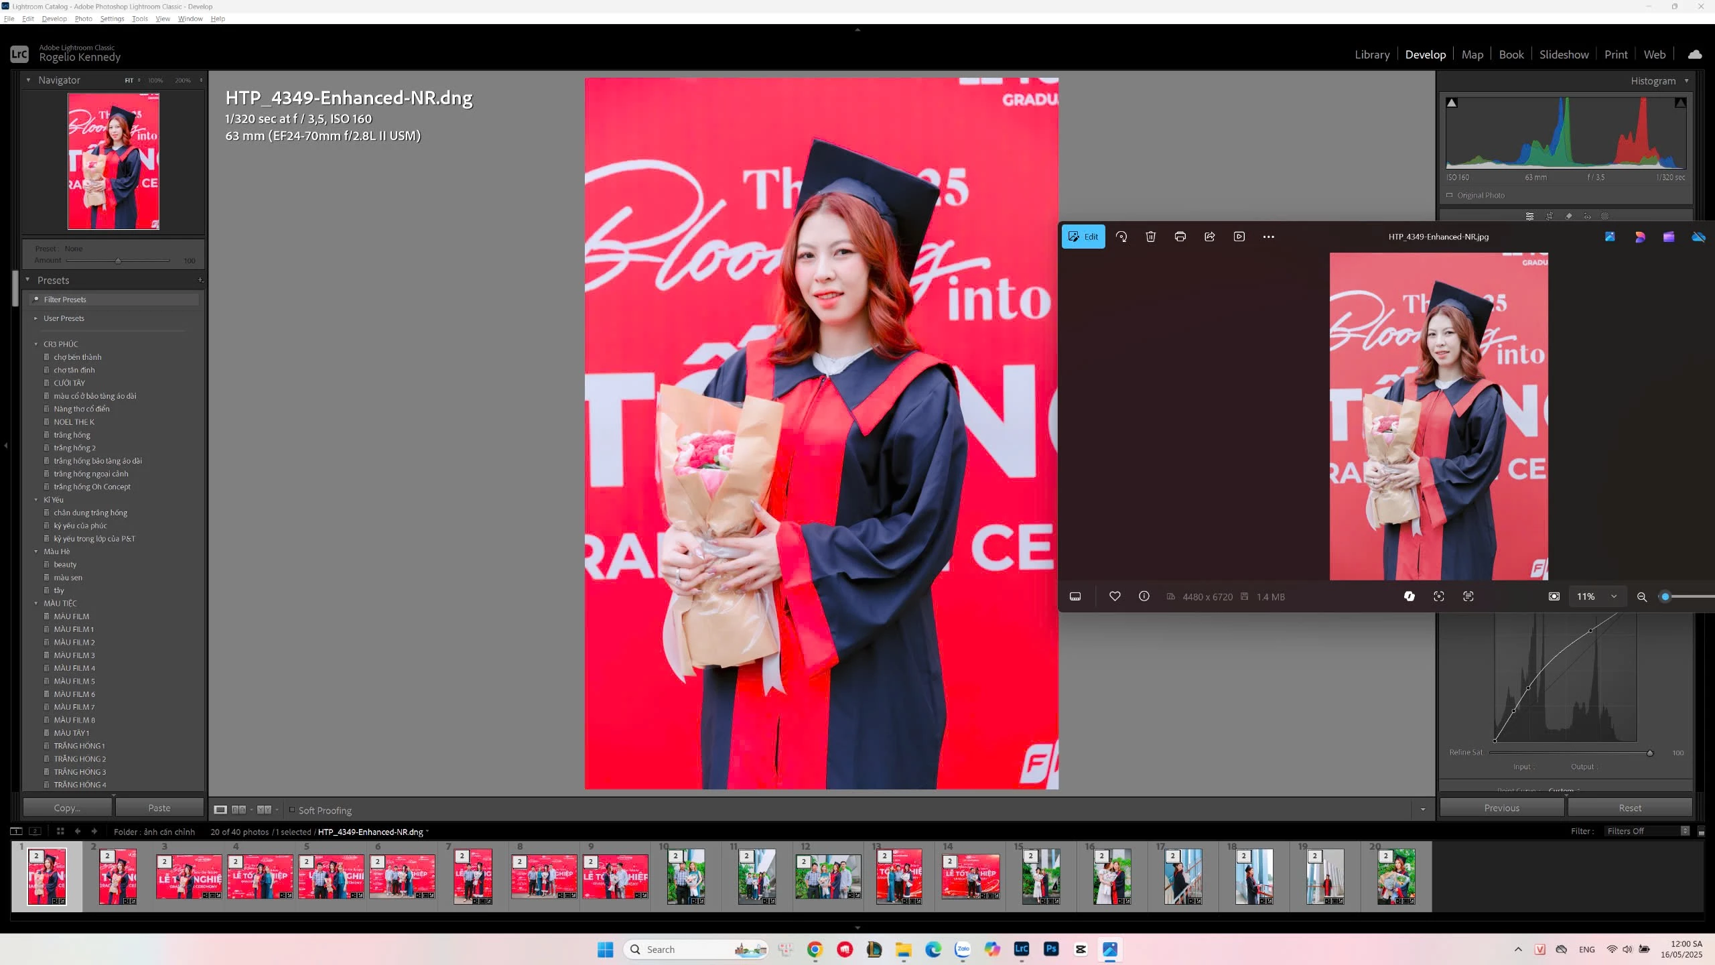The width and height of the screenshot is (1715, 965).
Task: Expand the User Presets group
Action: point(36,318)
